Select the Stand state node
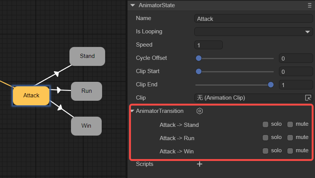This screenshot has width=315, height=178. click(87, 56)
